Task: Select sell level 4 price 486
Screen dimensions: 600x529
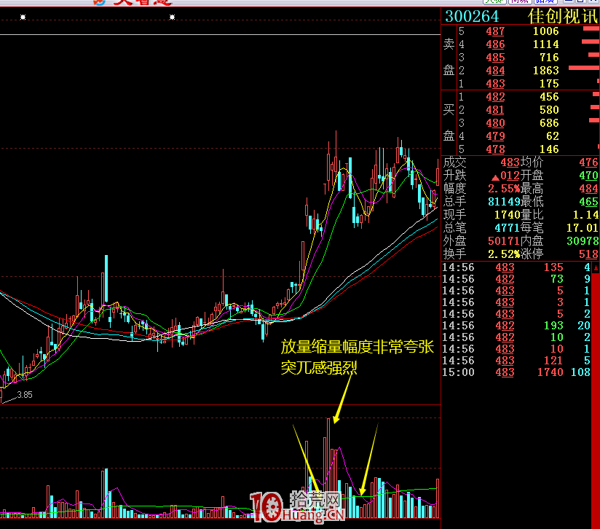Action: click(495, 44)
